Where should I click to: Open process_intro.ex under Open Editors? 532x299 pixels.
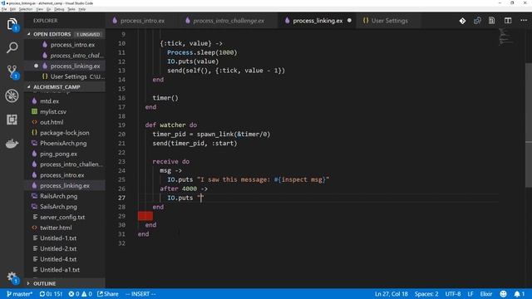65,45
